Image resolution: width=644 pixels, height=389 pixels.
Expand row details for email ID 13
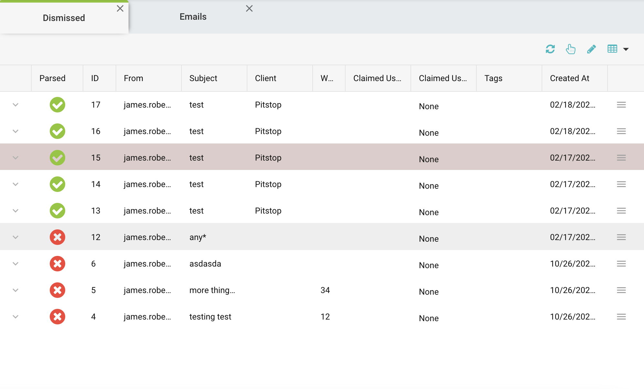(16, 211)
